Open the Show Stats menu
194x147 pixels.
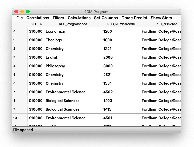click(x=161, y=18)
